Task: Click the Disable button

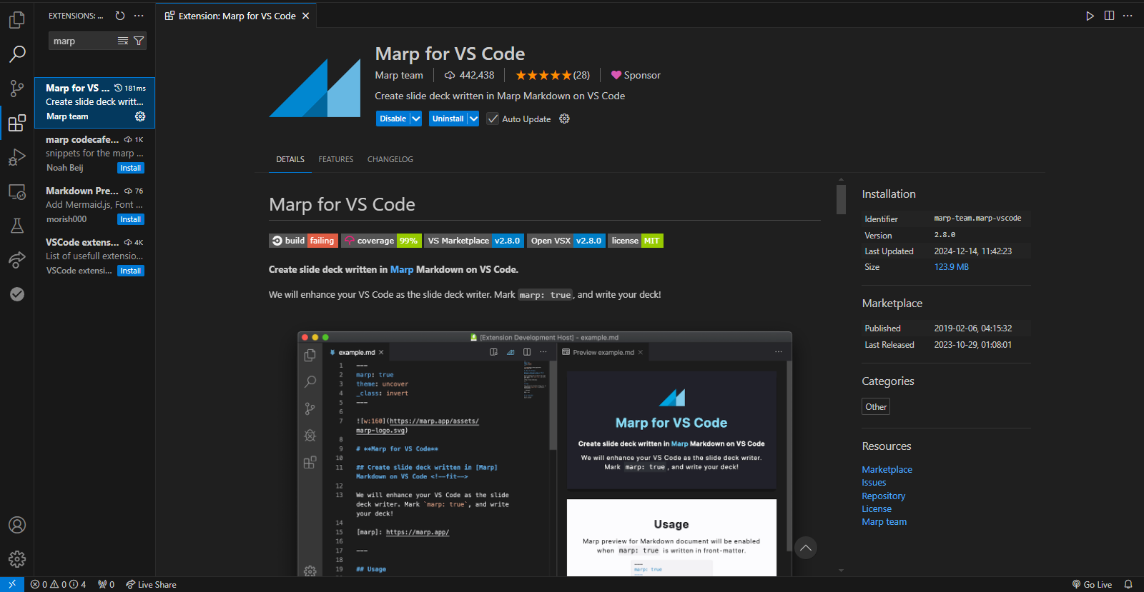Action: click(x=393, y=119)
